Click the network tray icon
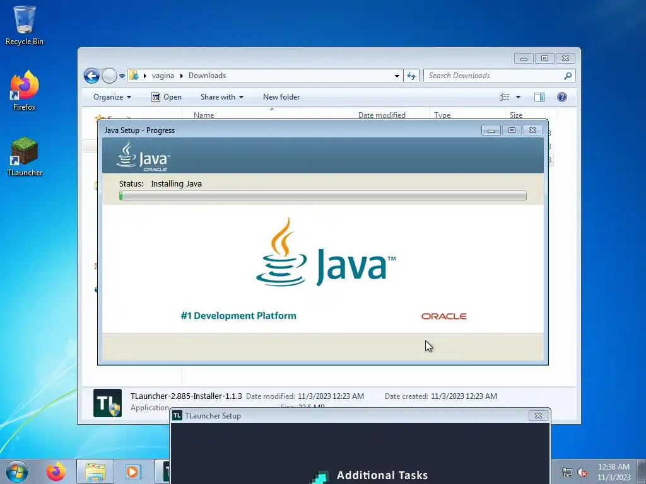646x484 pixels. coord(567,473)
